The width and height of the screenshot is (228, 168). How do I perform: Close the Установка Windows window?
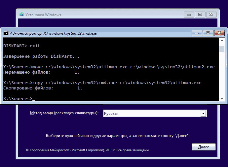click(x=211, y=15)
